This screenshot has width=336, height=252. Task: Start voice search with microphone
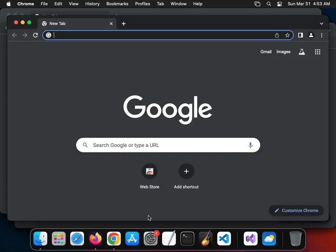[250, 145]
